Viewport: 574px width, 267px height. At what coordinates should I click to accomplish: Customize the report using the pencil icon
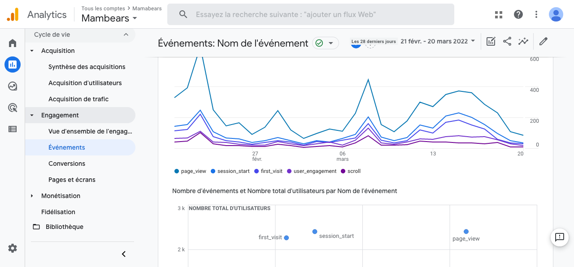tap(543, 41)
